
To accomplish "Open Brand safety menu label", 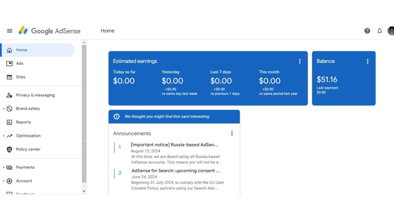I will [x=28, y=109].
